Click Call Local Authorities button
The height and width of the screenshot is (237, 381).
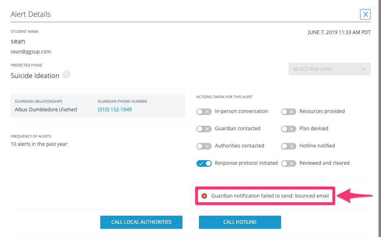coord(141,222)
